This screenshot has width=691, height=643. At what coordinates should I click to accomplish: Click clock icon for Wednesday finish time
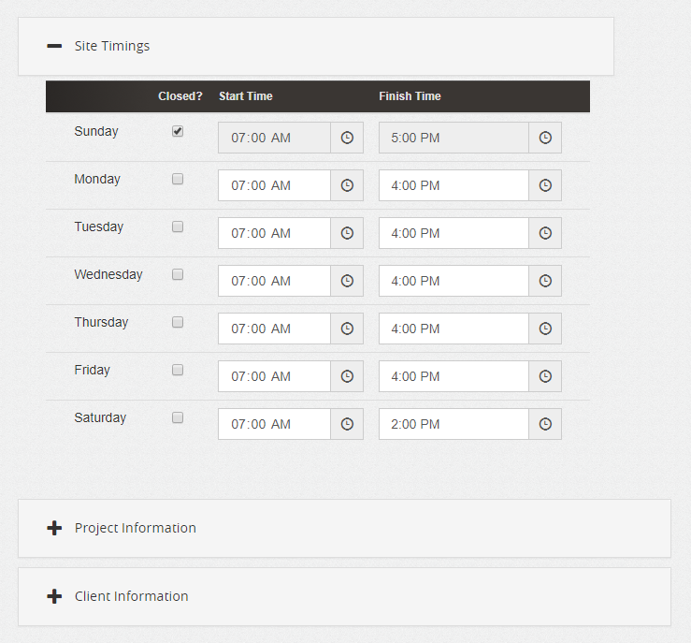coord(545,281)
